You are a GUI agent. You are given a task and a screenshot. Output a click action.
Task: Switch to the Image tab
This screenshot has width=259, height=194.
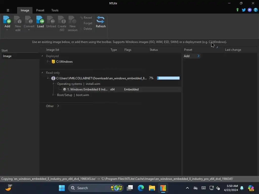pyautogui.click(x=25, y=10)
